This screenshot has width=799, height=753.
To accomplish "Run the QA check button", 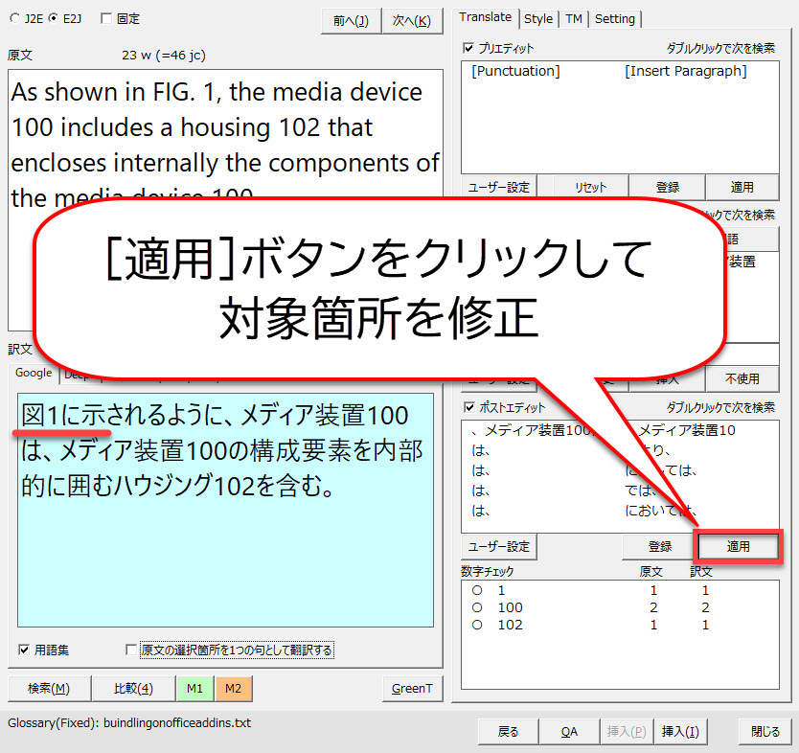I will coord(569,731).
